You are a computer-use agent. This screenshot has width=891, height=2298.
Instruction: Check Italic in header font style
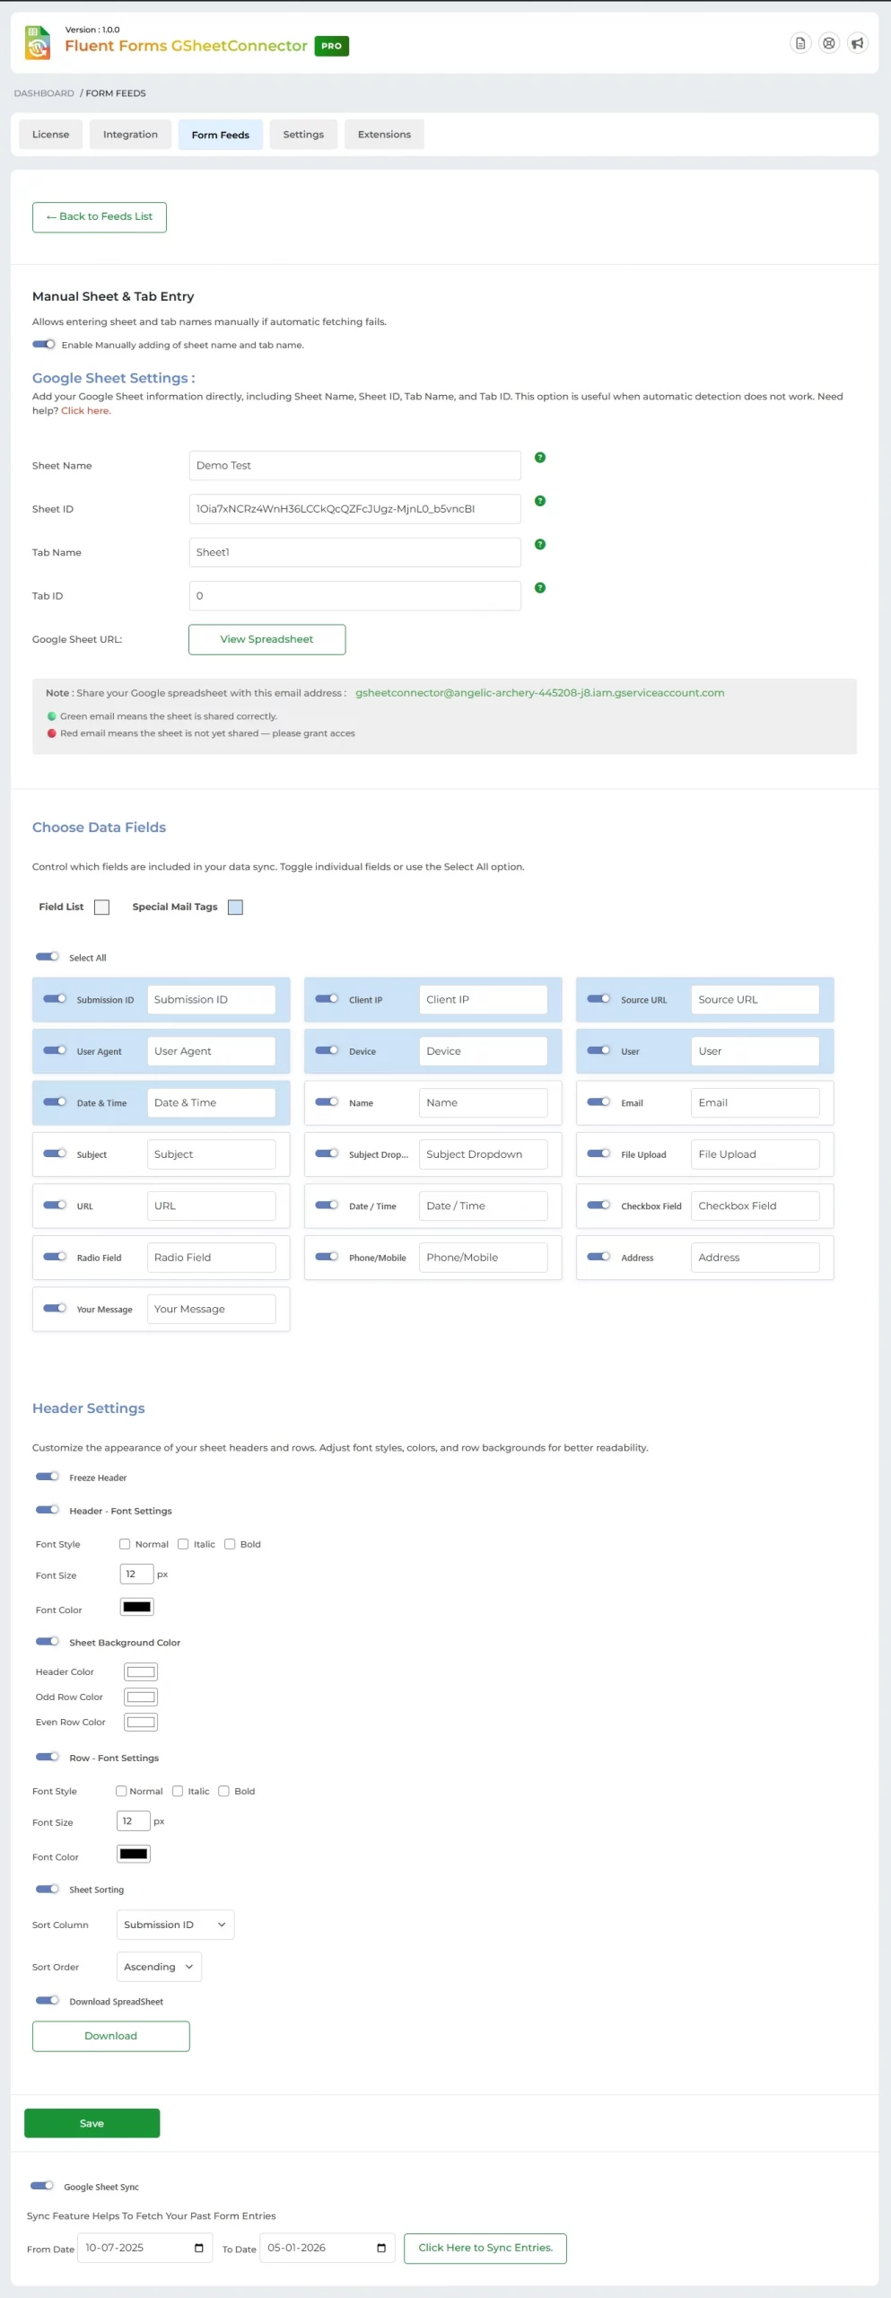183,1544
